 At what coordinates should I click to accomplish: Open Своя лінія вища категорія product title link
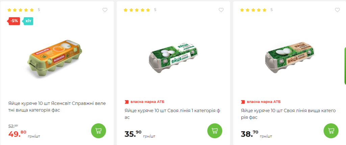coord(289,114)
